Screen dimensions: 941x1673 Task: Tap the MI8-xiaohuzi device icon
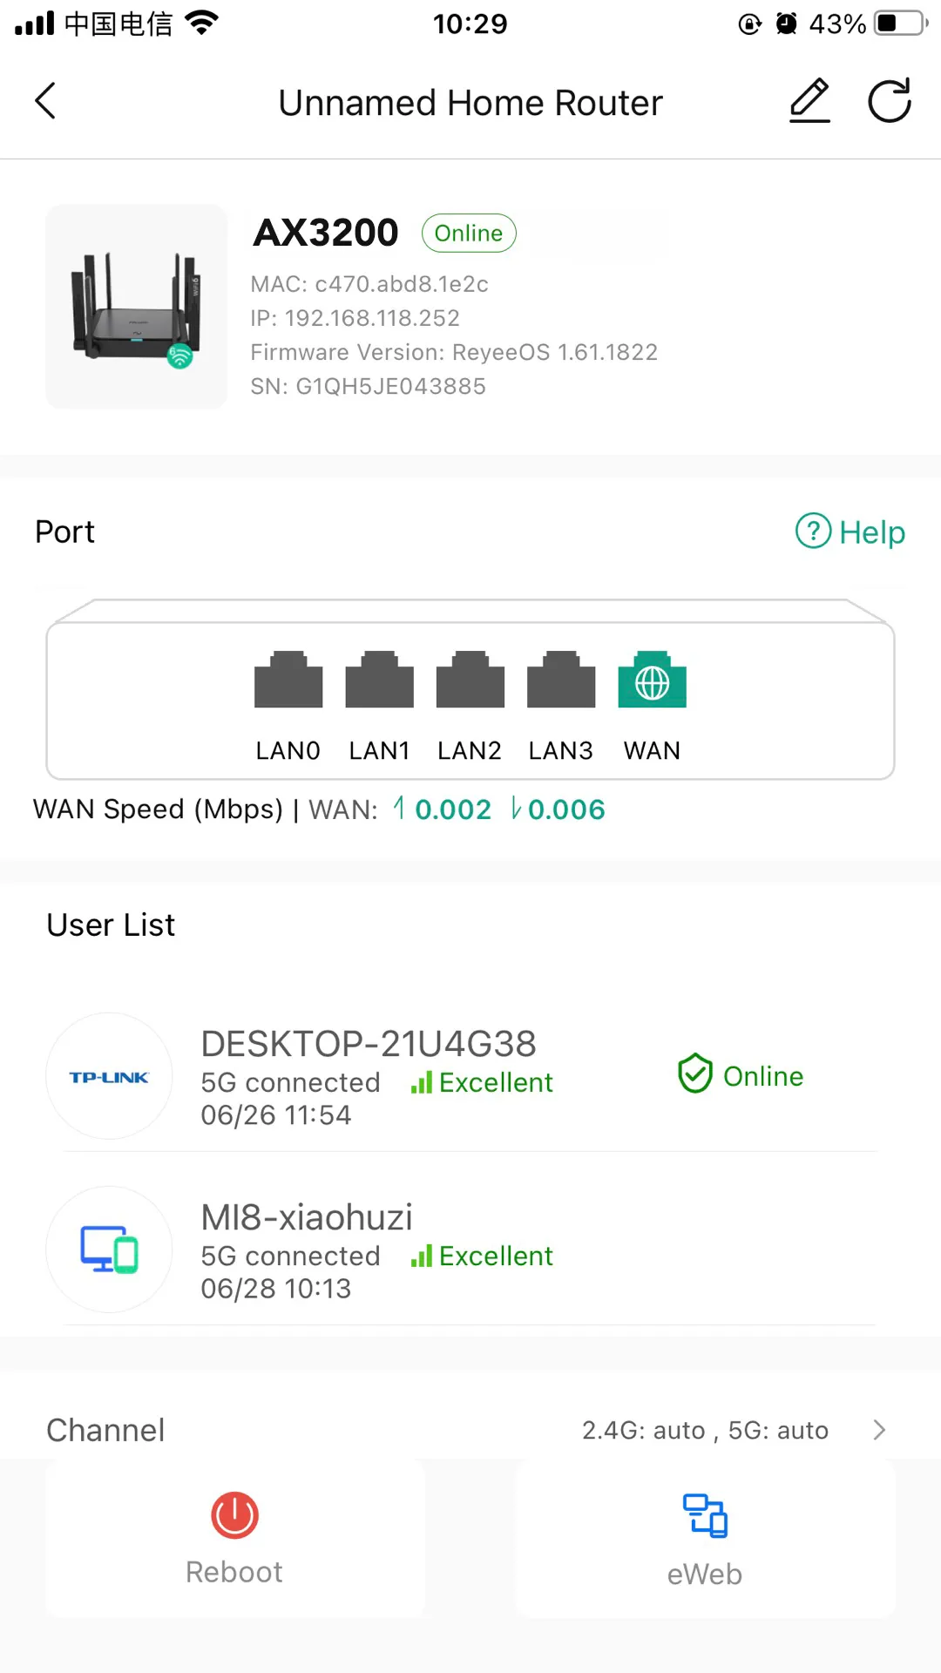coord(109,1250)
